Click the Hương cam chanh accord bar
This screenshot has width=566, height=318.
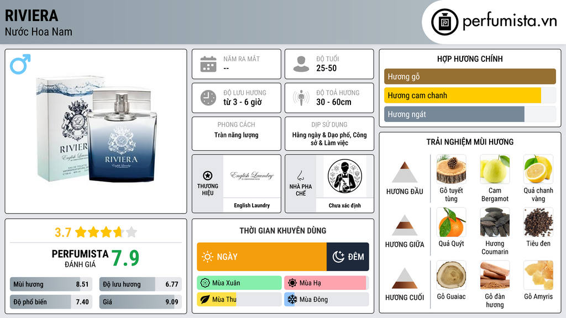click(x=470, y=95)
